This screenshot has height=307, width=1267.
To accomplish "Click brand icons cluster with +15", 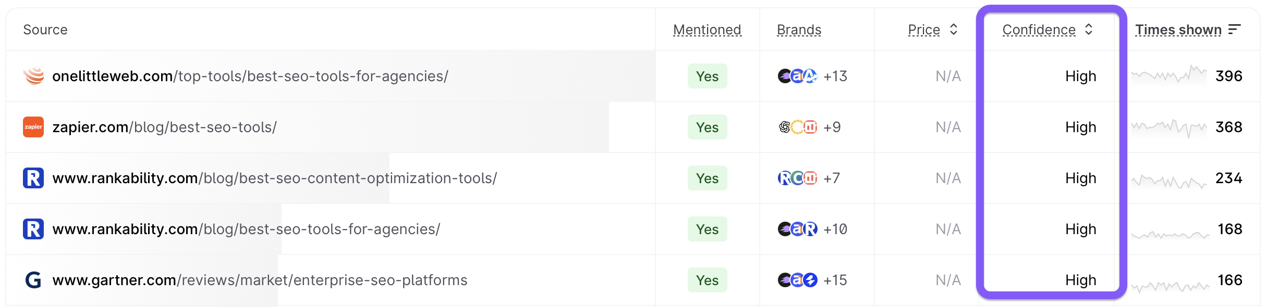I will (798, 280).
